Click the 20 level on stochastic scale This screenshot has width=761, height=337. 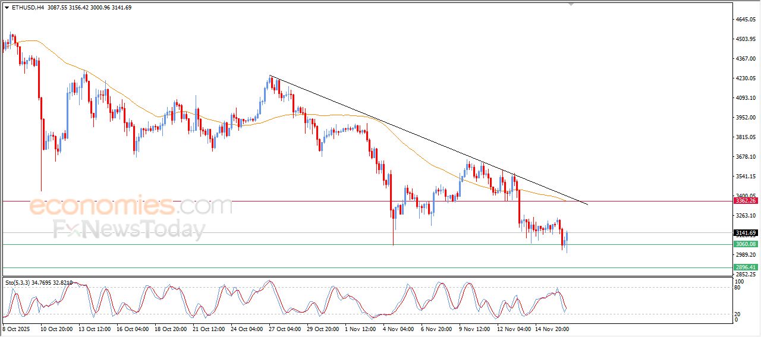click(x=738, y=313)
